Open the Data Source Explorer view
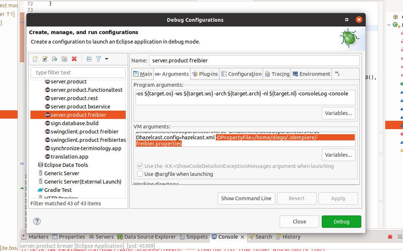 pyautogui.click(x=147, y=236)
